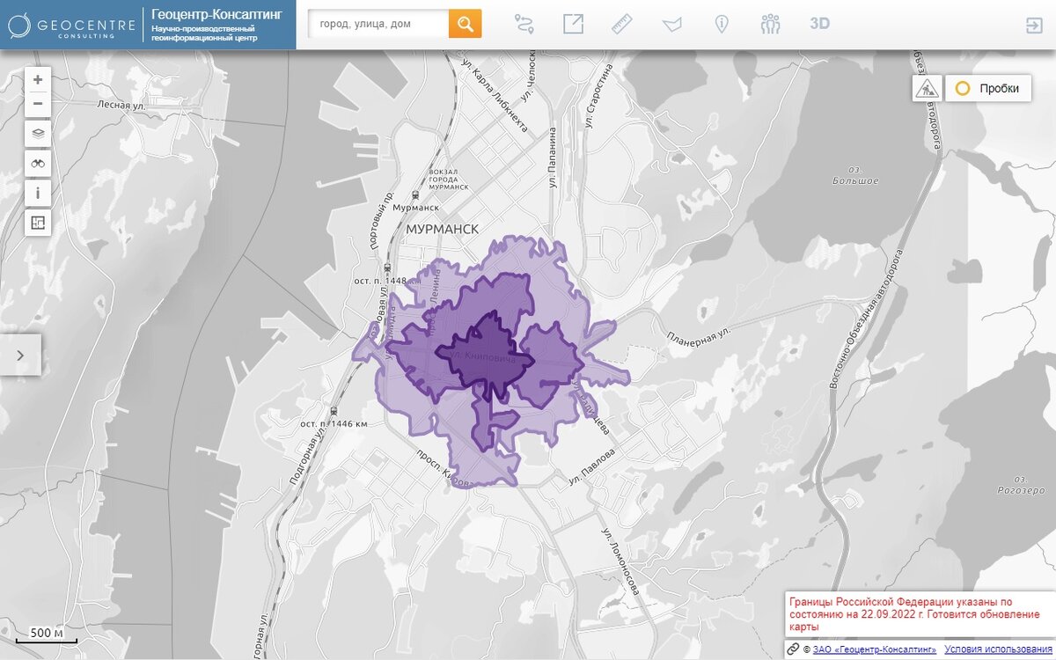This screenshot has height=660, width=1056.
Task: Click the ул. Папанина street label
Action: coord(554,157)
